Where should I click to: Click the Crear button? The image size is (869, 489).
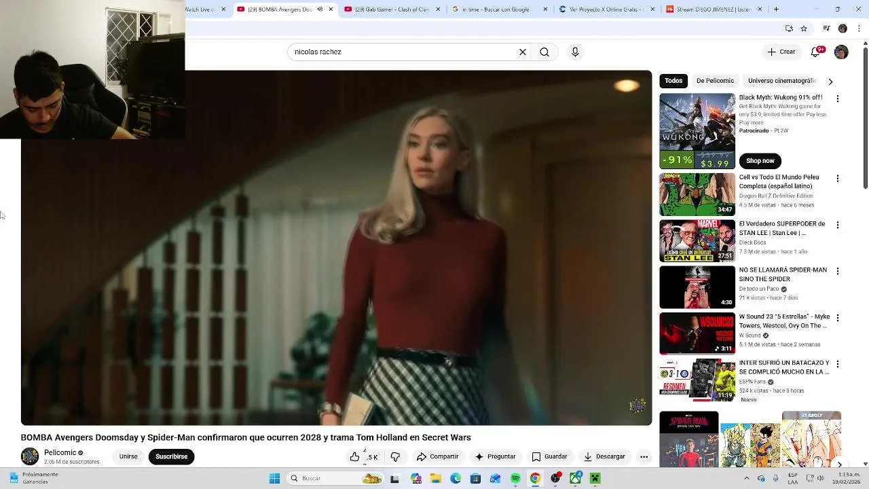click(x=781, y=52)
